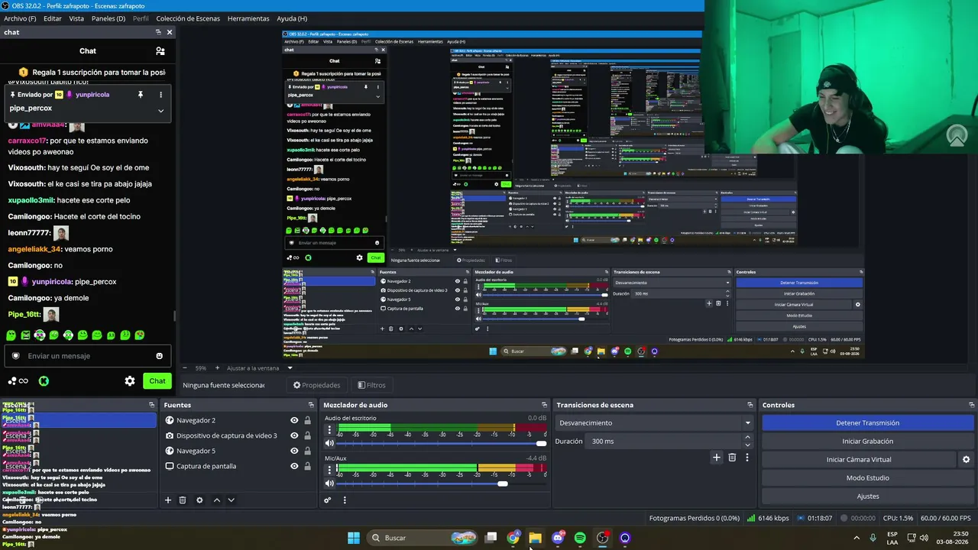Toggle lock on Dispositivo de captura source

click(x=308, y=435)
